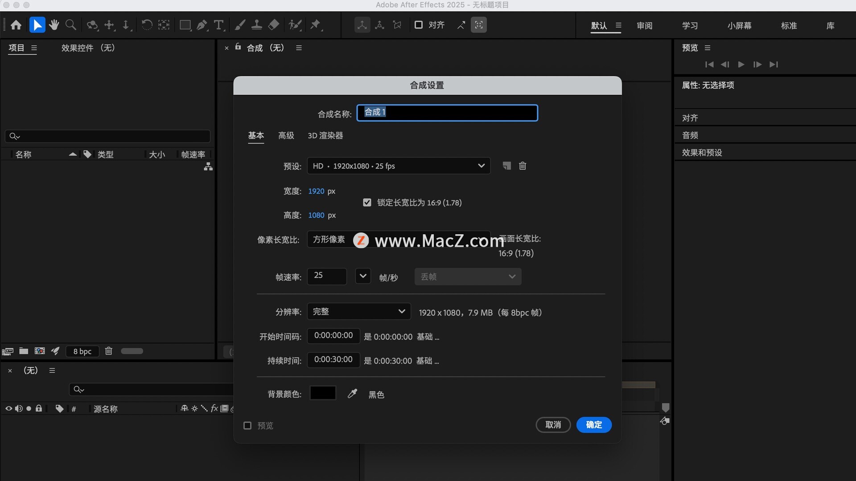856x481 pixels.
Task: Click the 取消 button
Action: tap(553, 425)
